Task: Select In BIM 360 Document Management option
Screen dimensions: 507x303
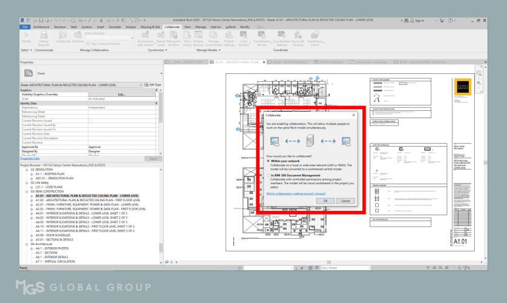Action: click(268, 175)
